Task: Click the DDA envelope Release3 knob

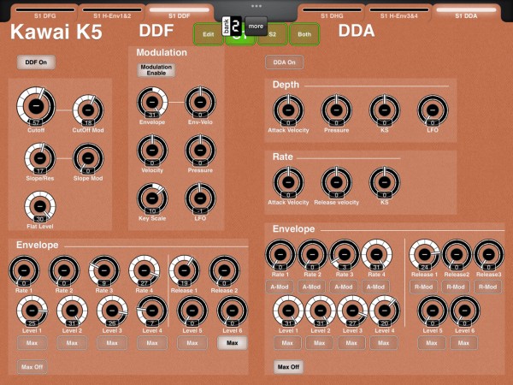Action: pyautogui.click(x=488, y=255)
